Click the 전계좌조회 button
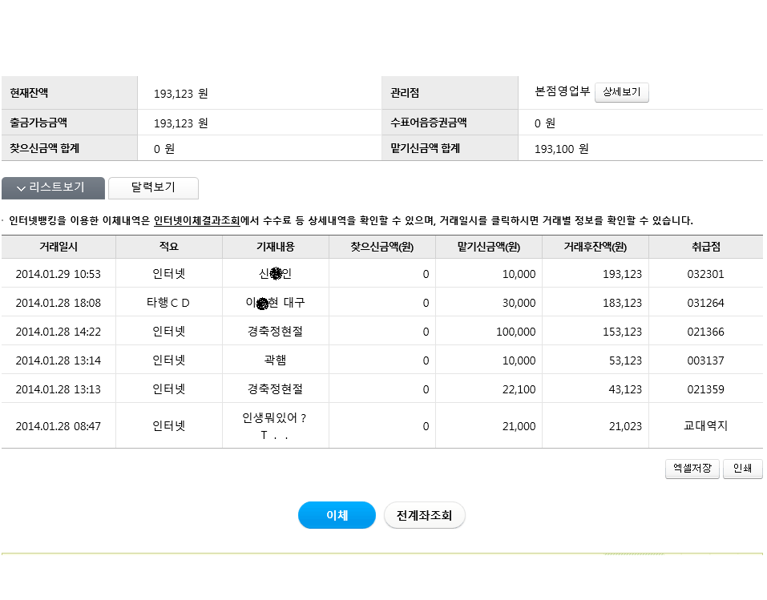 [x=424, y=515]
